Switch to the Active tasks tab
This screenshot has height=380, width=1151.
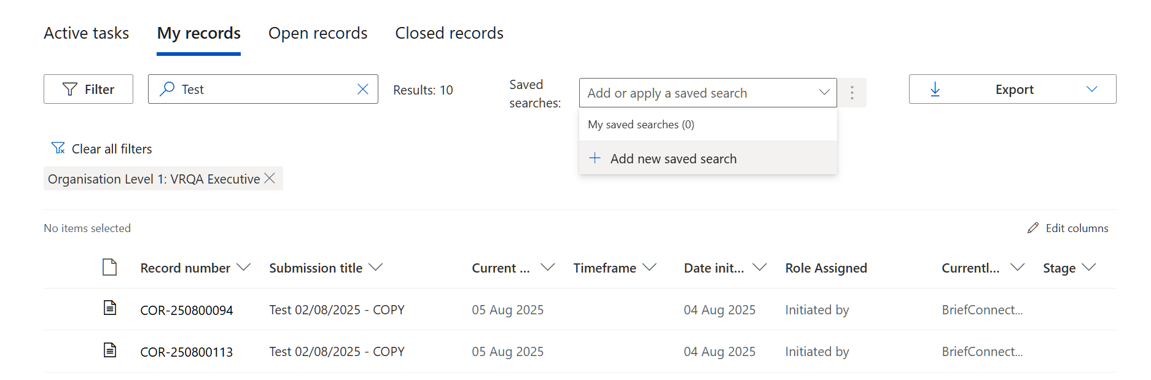click(x=87, y=33)
